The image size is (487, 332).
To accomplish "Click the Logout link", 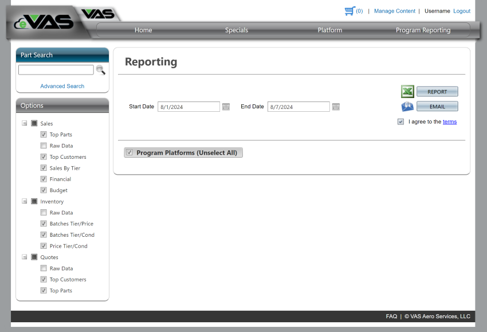I will pyautogui.click(x=462, y=11).
